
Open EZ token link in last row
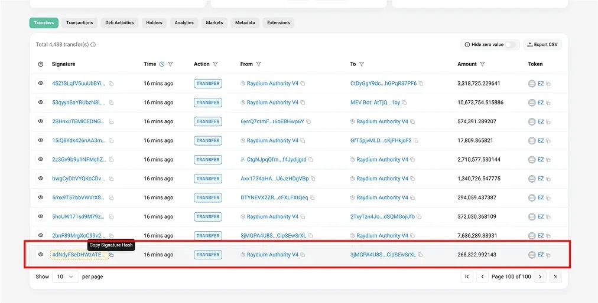[541, 255]
